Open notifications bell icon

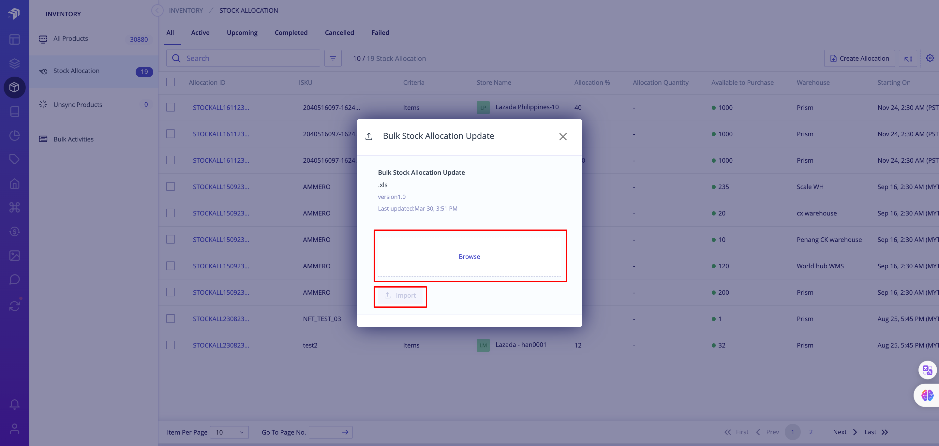coord(14,404)
